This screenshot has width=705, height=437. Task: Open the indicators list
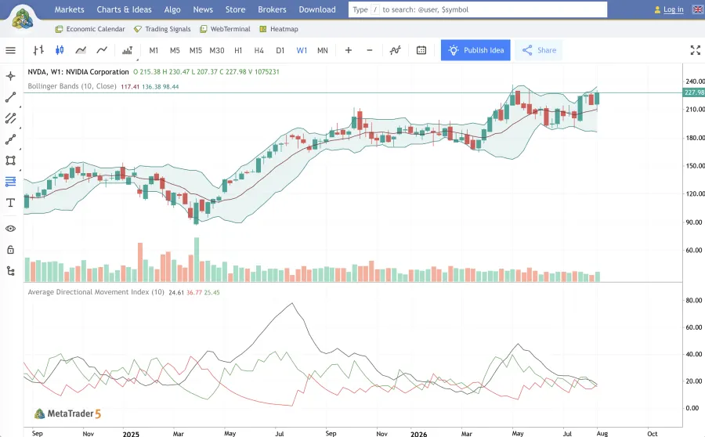(x=396, y=50)
